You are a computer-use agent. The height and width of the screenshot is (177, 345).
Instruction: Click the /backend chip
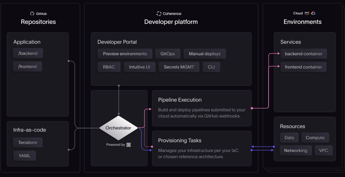28,53
